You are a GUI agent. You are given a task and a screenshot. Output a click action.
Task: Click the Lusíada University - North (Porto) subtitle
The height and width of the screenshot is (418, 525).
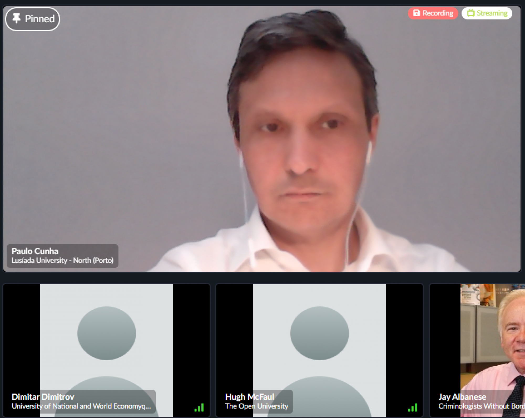click(62, 261)
